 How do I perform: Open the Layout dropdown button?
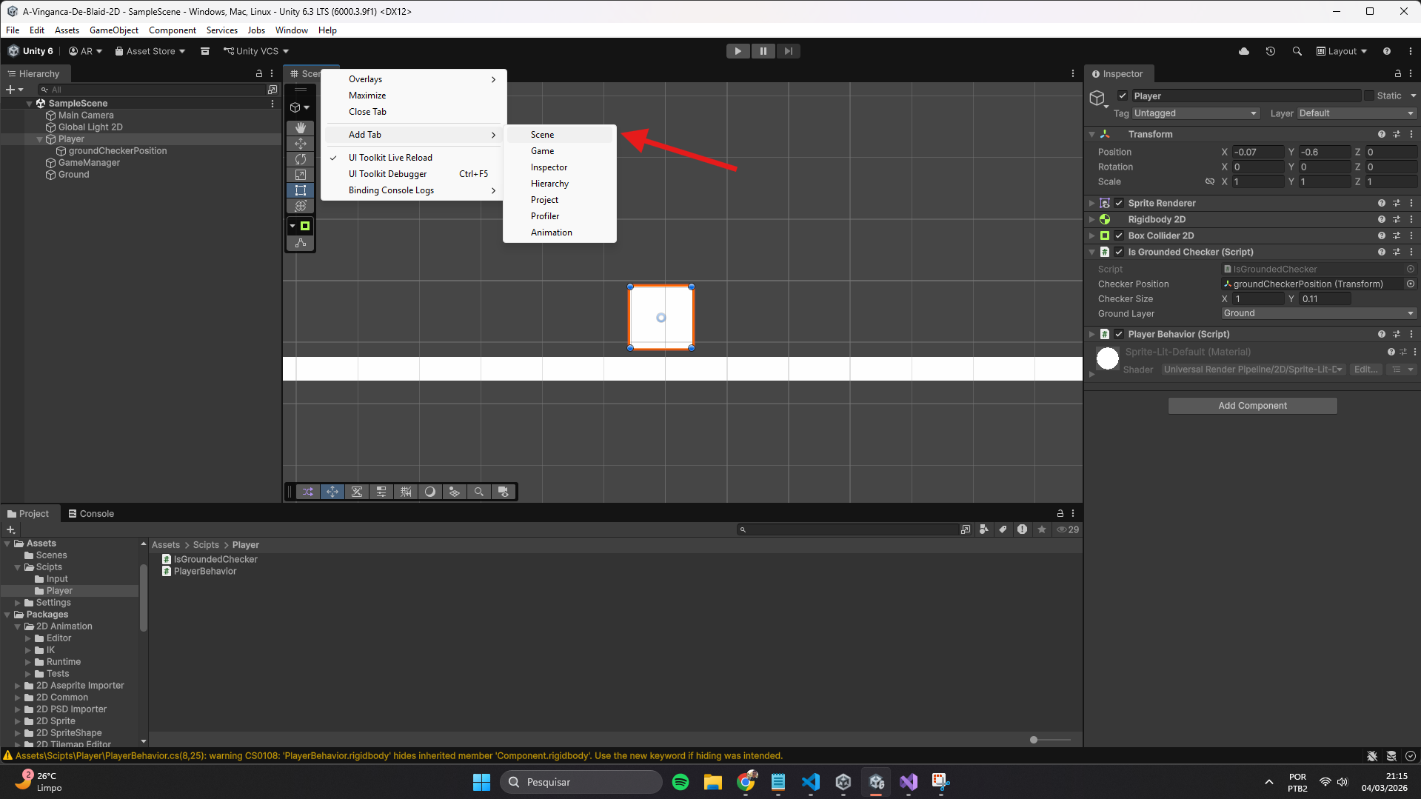click(x=1342, y=51)
